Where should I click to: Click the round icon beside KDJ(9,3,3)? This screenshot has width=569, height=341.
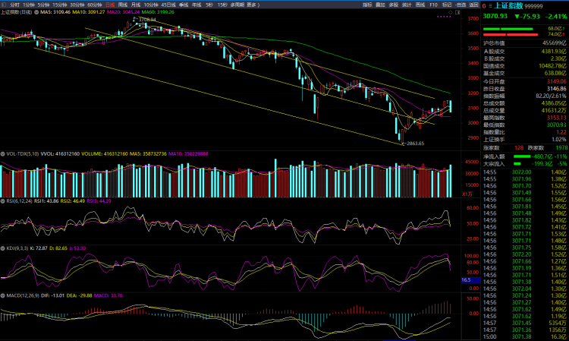click(3, 247)
